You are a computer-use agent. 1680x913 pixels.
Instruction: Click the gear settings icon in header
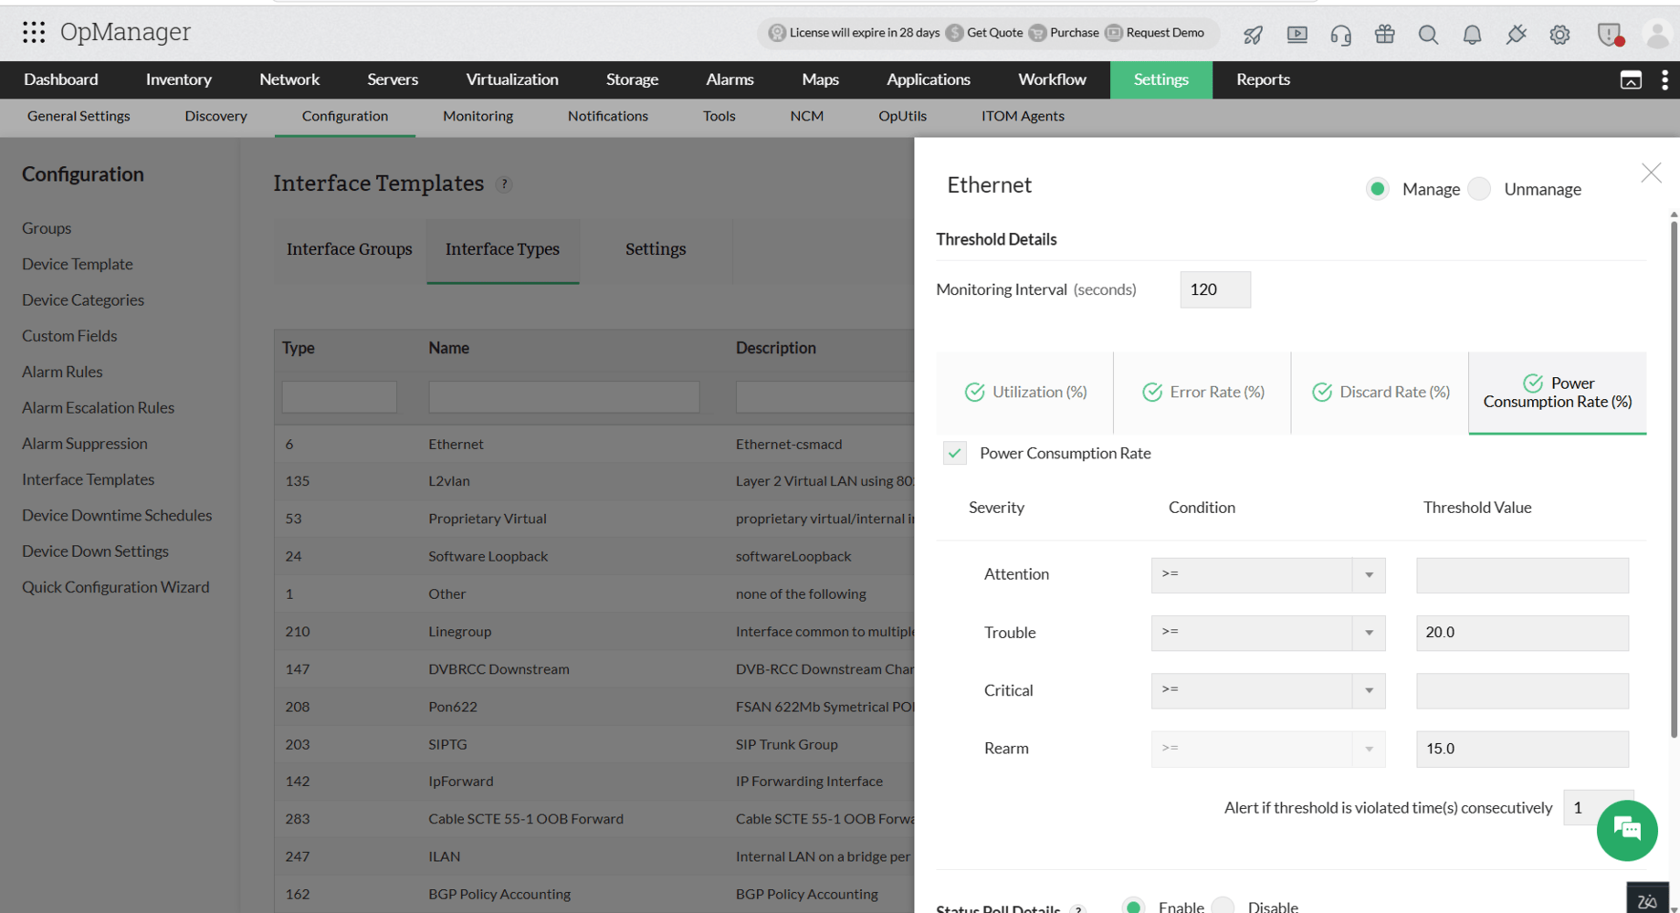coord(1559,35)
